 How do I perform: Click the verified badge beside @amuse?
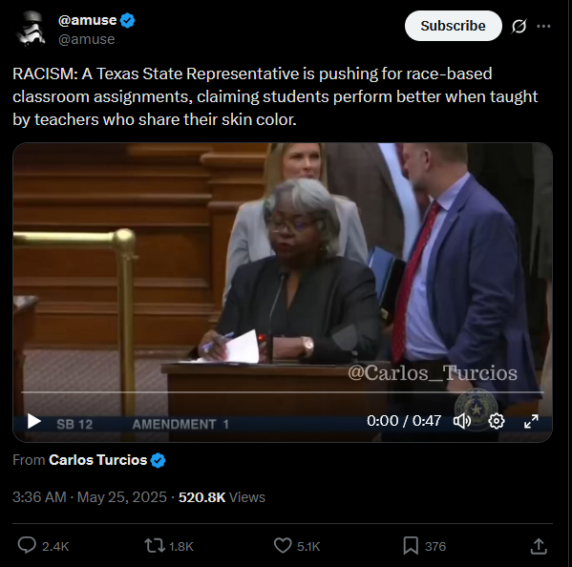127,20
